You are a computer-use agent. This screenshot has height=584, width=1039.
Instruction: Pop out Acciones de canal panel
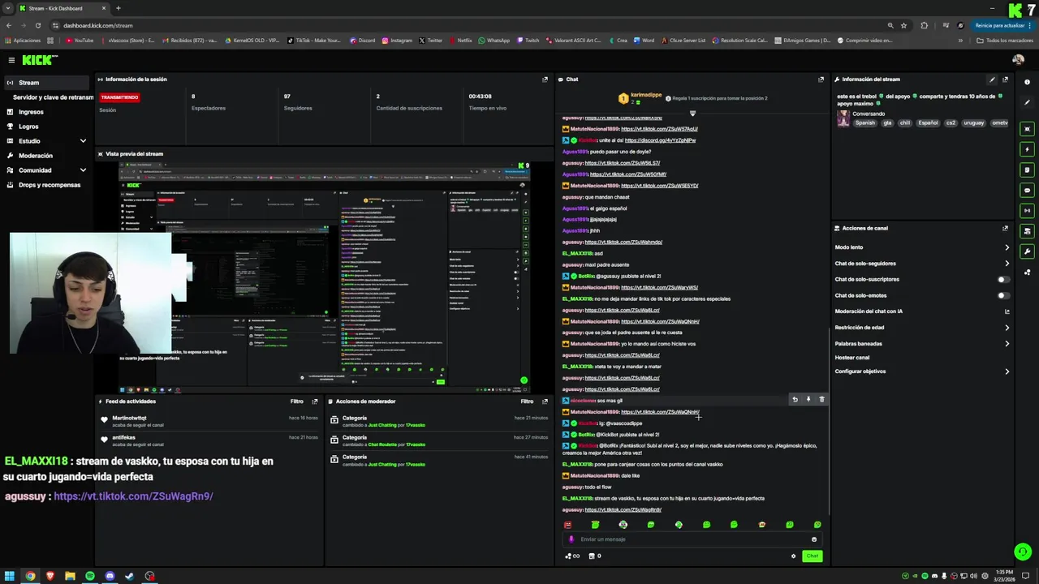[x=1005, y=228]
